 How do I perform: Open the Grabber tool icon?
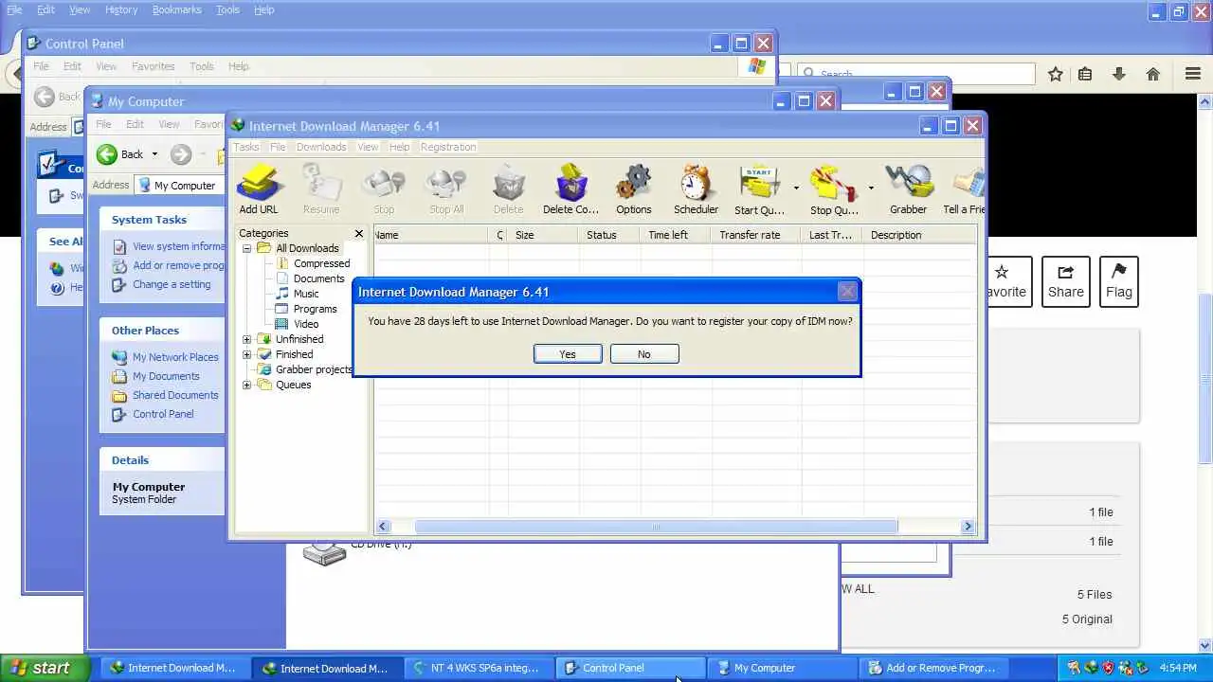tap(908, 189)
